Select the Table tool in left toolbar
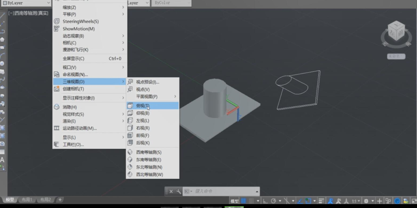 point(2,152)
